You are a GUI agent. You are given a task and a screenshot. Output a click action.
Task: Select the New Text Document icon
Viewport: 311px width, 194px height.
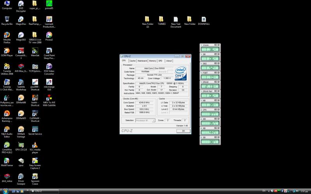(x=176, y=22)
